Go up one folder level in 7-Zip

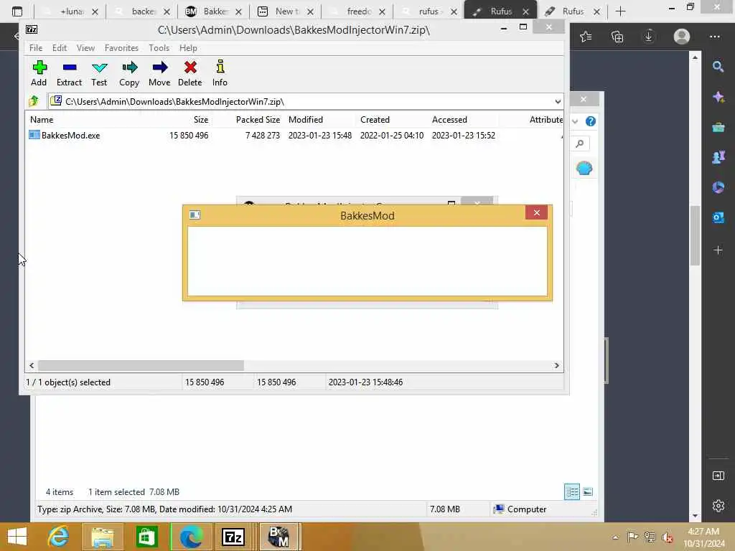pyautogui.click(x=34, y=101)
